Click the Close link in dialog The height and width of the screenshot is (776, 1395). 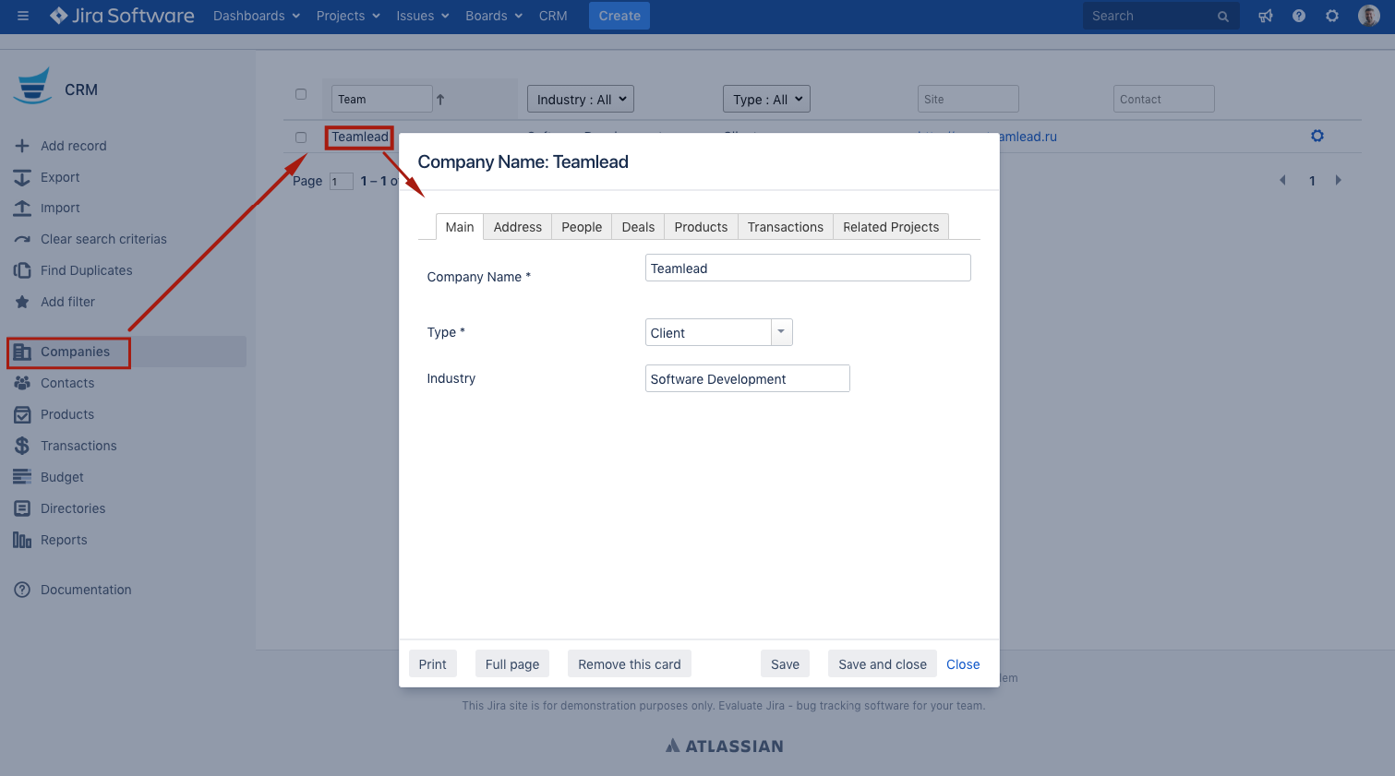coord(963,664)
